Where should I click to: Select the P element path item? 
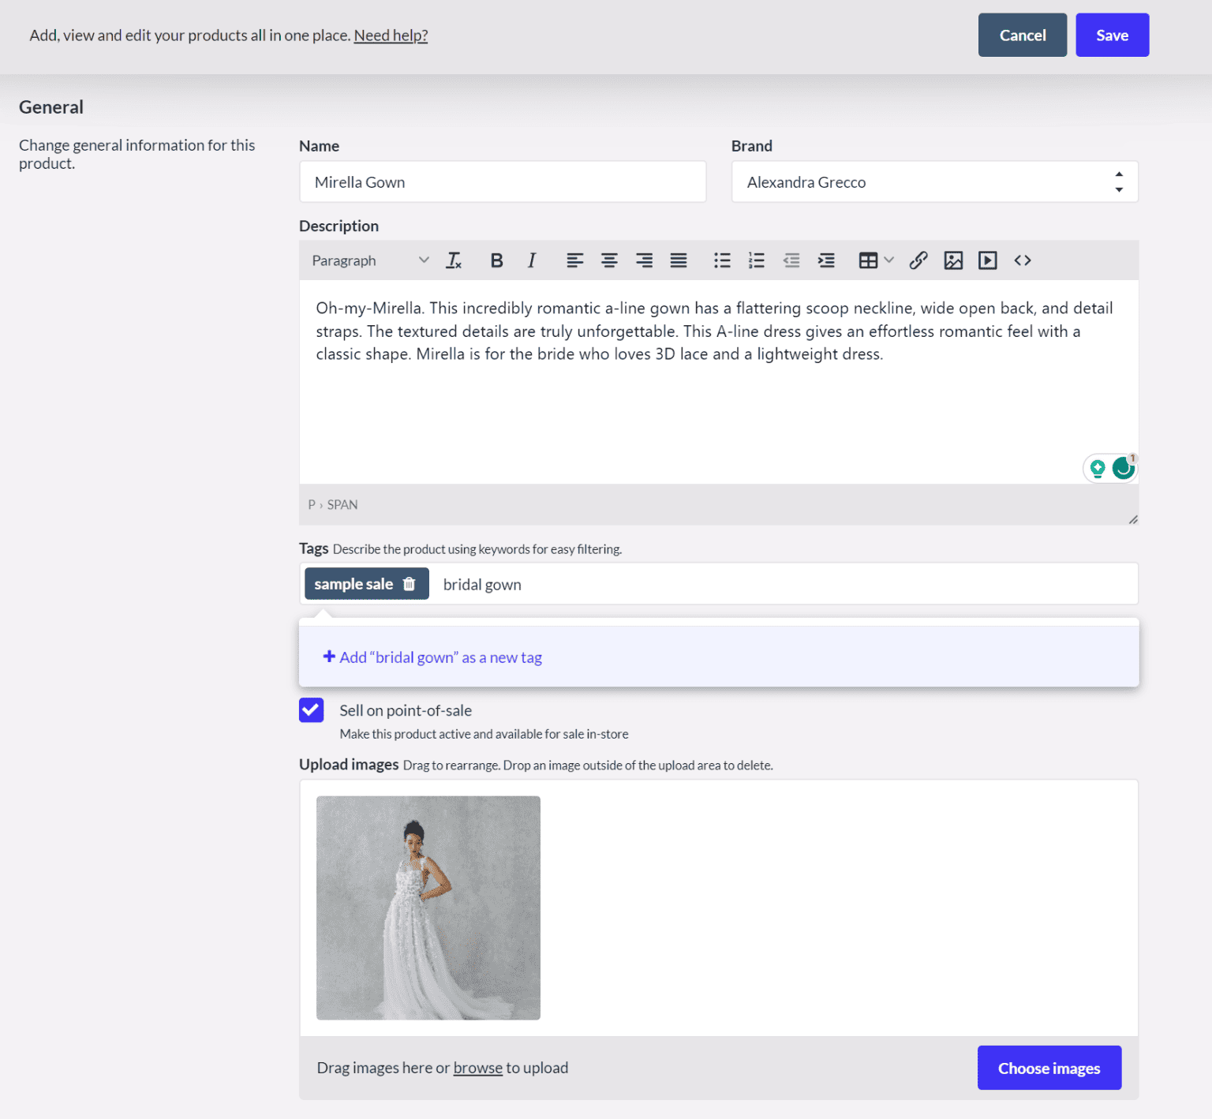click(x=312, y=505)
